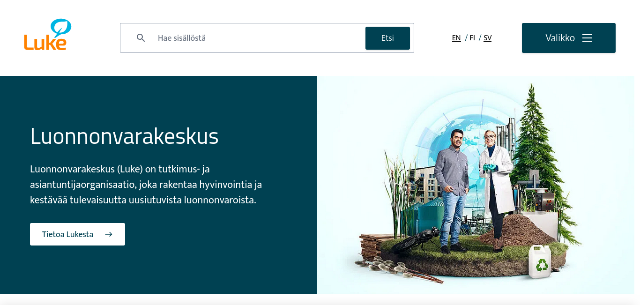The height and width of the screenshot is (305, 640).
Task: Open the Tietoa Lukesta link
Action: point(77,234)
